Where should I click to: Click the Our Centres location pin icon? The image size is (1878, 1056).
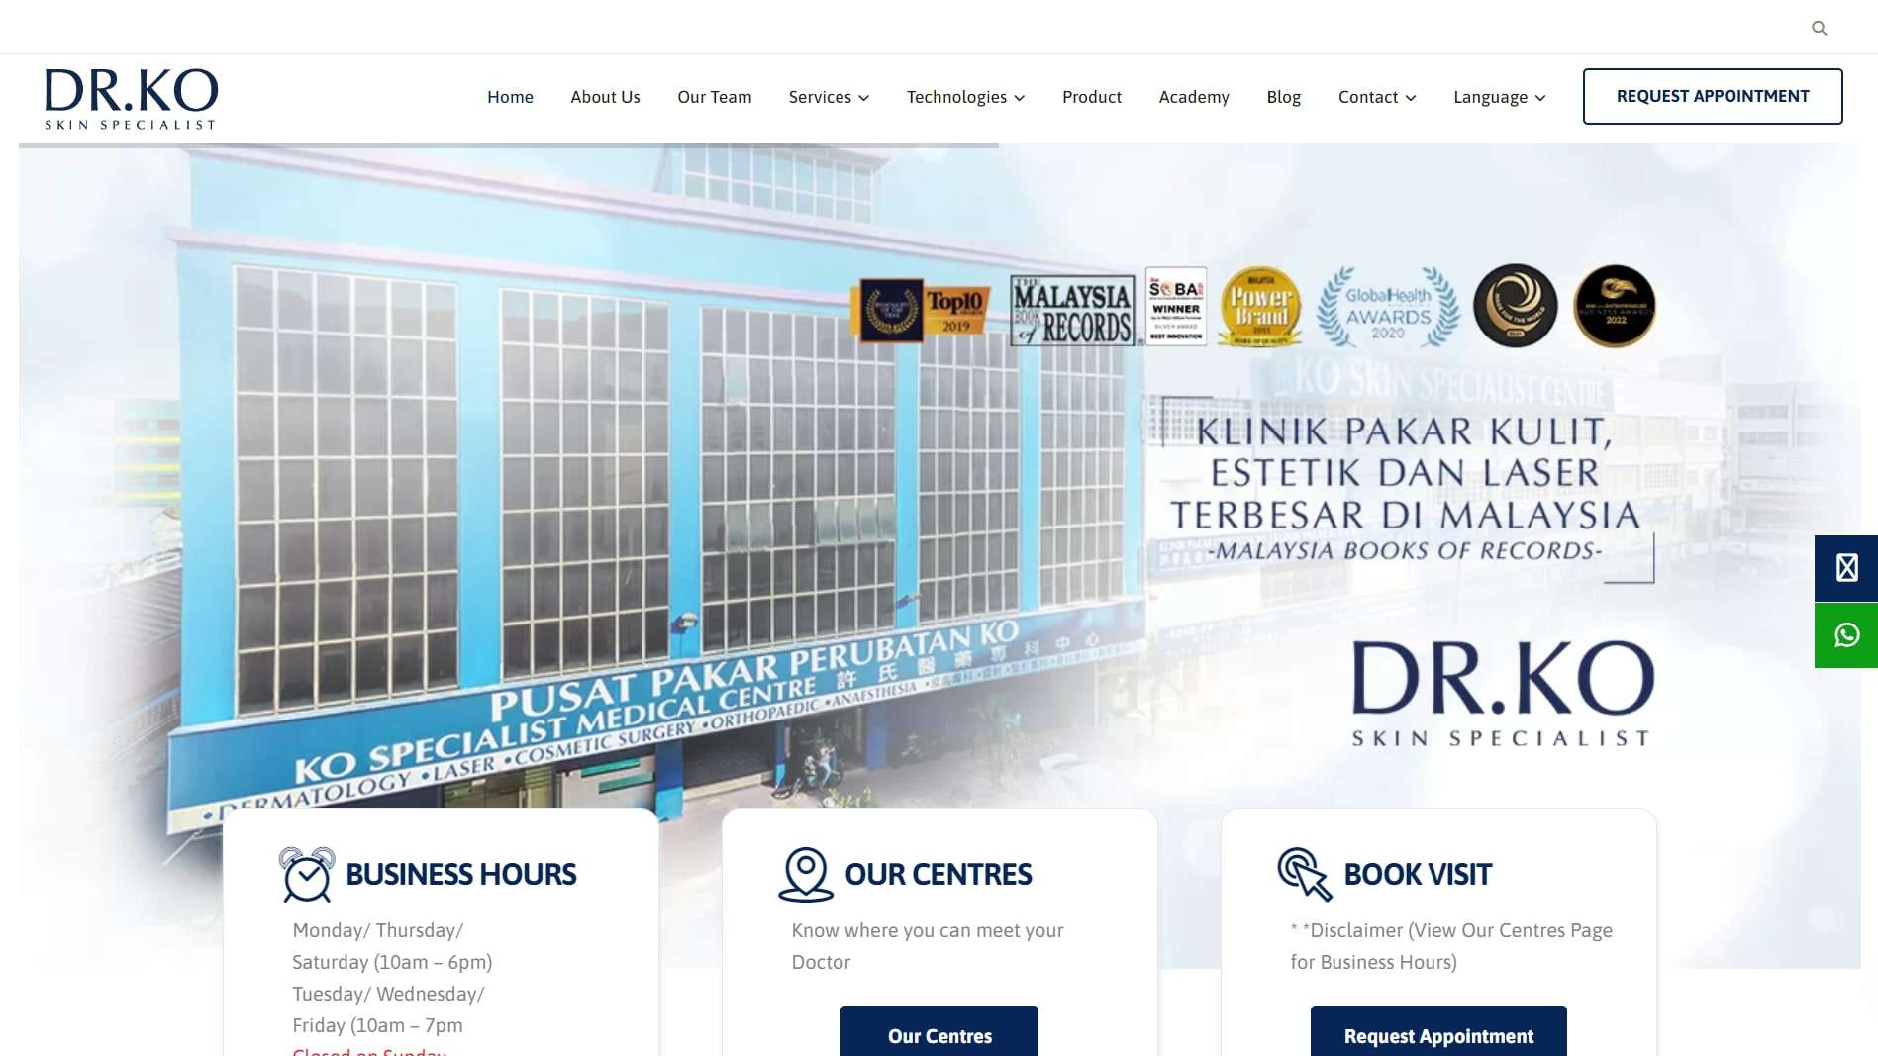[806, 874]
